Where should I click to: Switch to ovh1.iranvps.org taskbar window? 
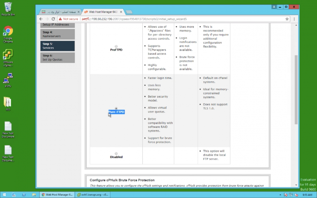[x=93, y=195]
